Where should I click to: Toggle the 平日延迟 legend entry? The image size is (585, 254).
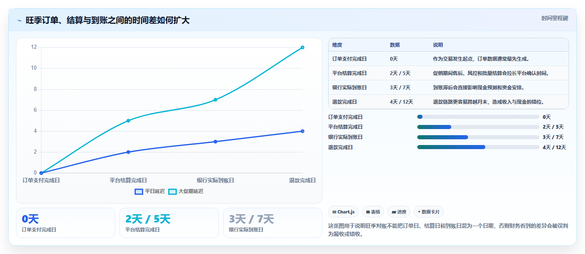pos(150,191)
